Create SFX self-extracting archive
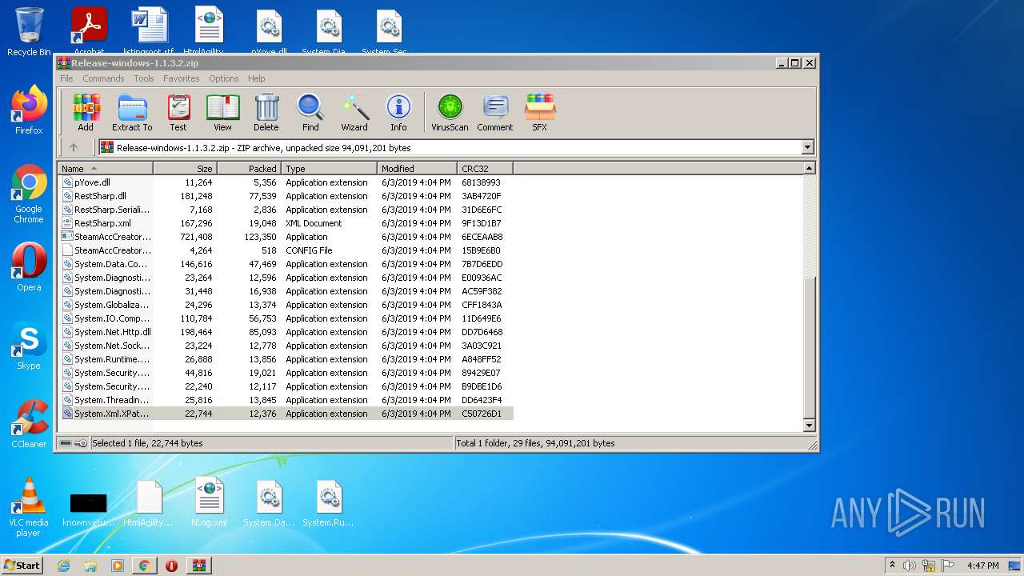Viewport: 1024px width, 576px height. click(x=540, y=112)
